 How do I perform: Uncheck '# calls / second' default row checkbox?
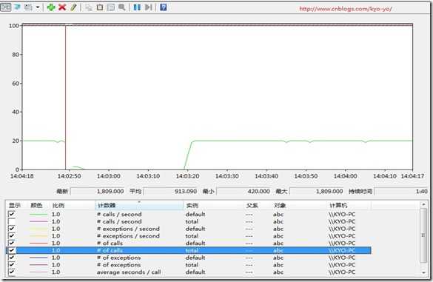point(12,214)
